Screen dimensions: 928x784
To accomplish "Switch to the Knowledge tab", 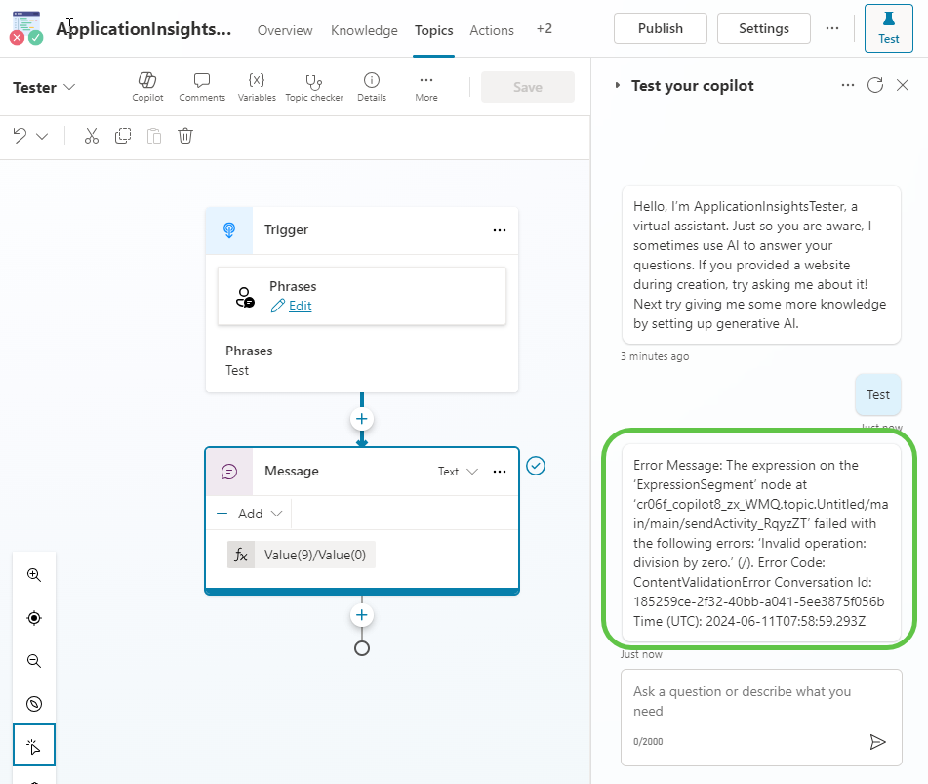I will (364, 30).
